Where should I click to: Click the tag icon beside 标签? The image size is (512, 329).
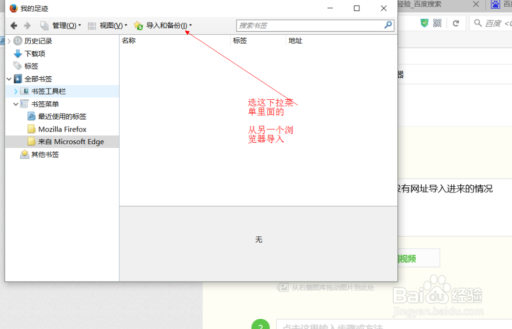(18, 65)
